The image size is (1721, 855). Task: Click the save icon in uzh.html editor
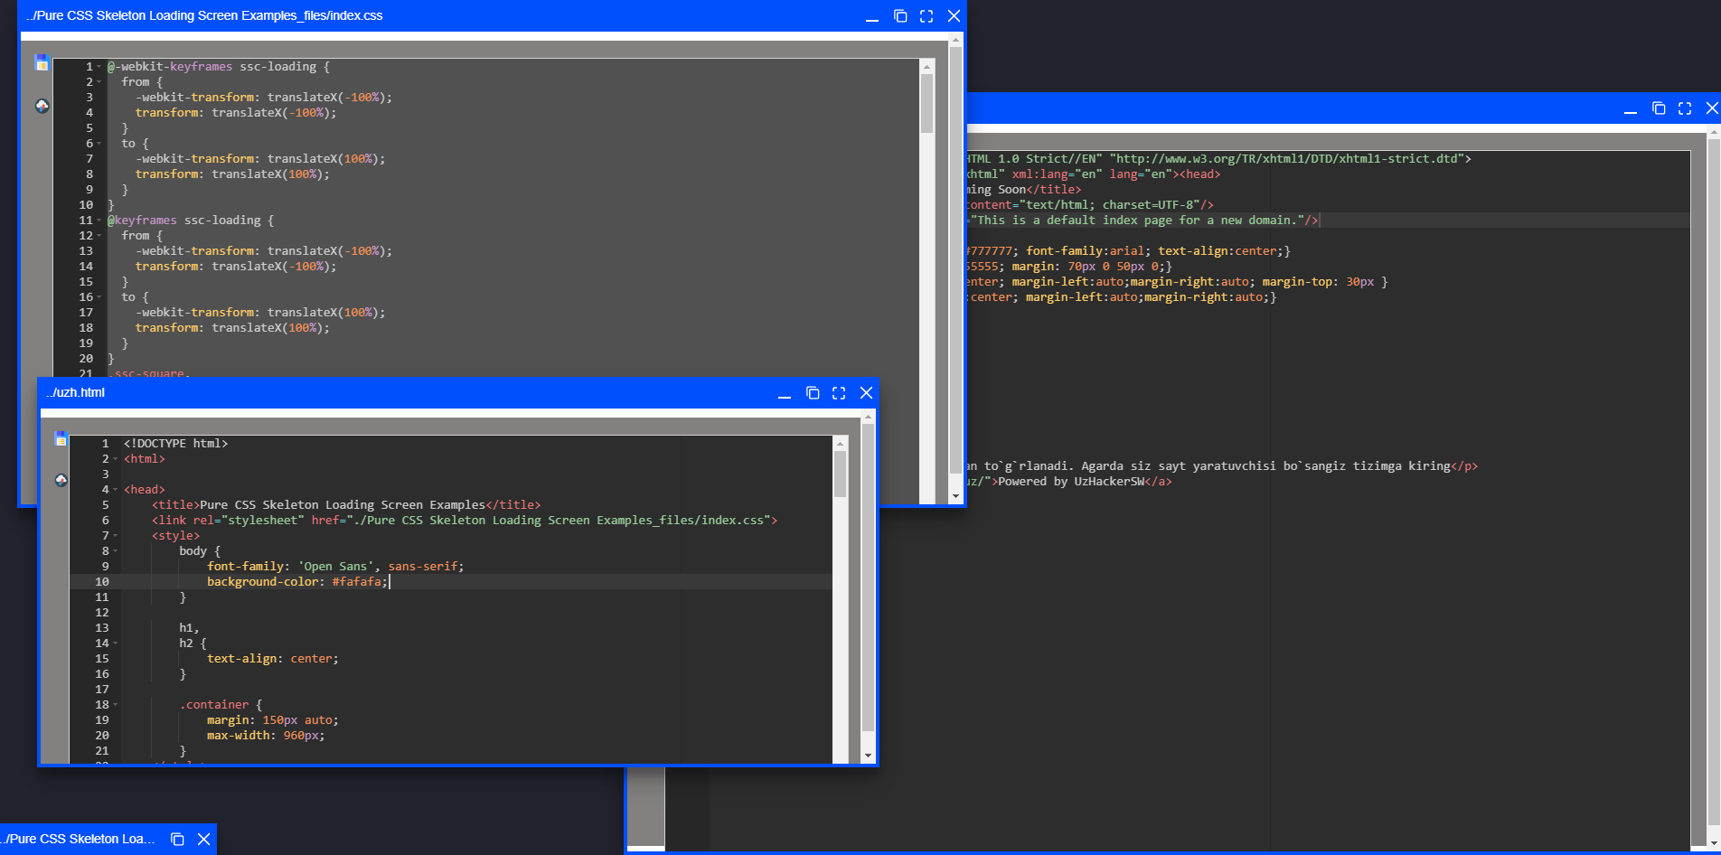(61, 439)
